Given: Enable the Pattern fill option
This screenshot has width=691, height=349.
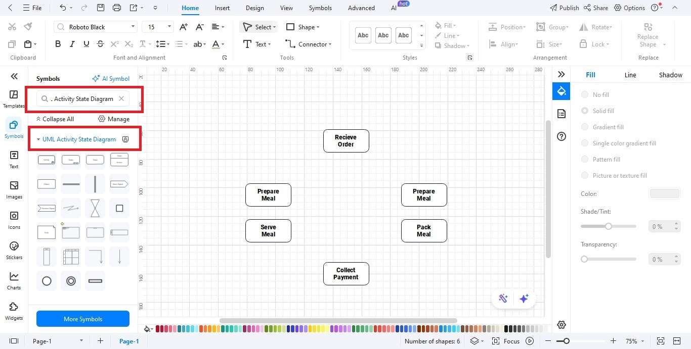Looking at the screenshot, I should [585, 159].
